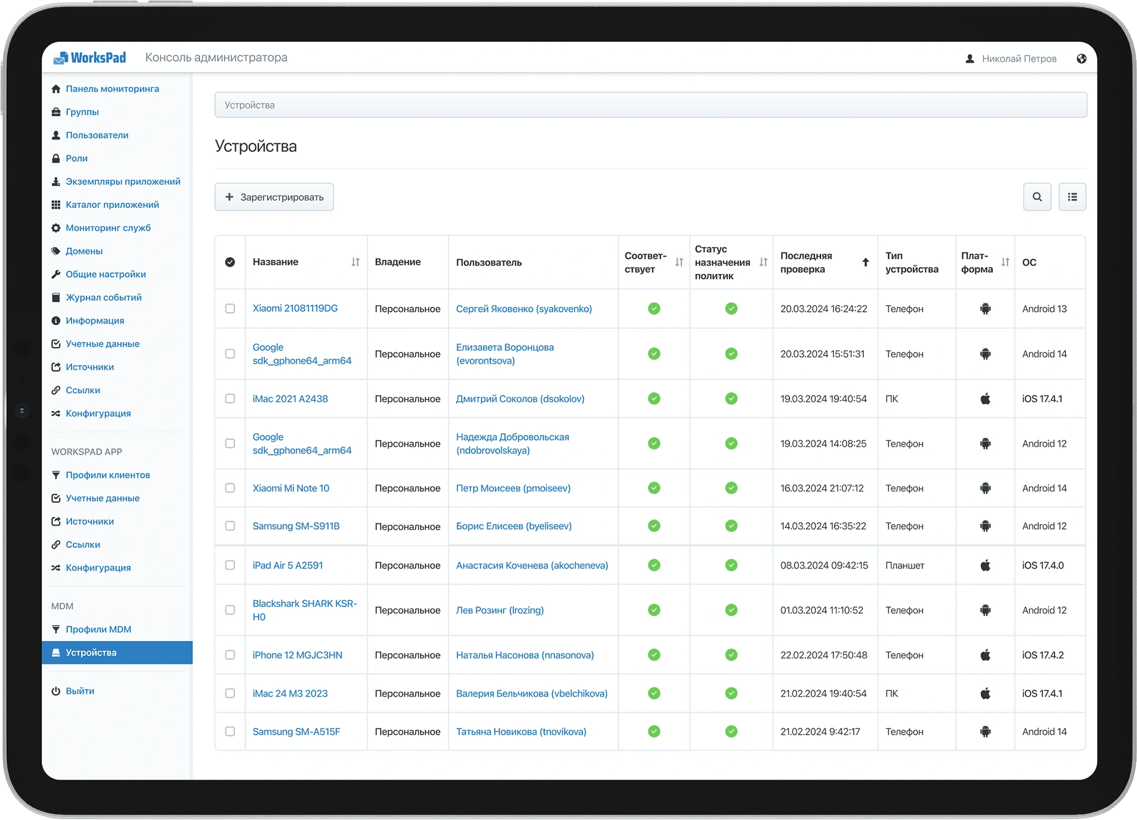Image resolution: width=1137 pixels, height=820 pixels.
Task: Tick checkbox for Samsung SM-S911B
Action: 230,526
